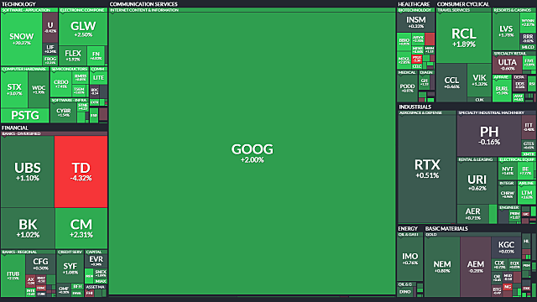Open the AEM gold tile
537x302 pixels.
click(476, 267)
